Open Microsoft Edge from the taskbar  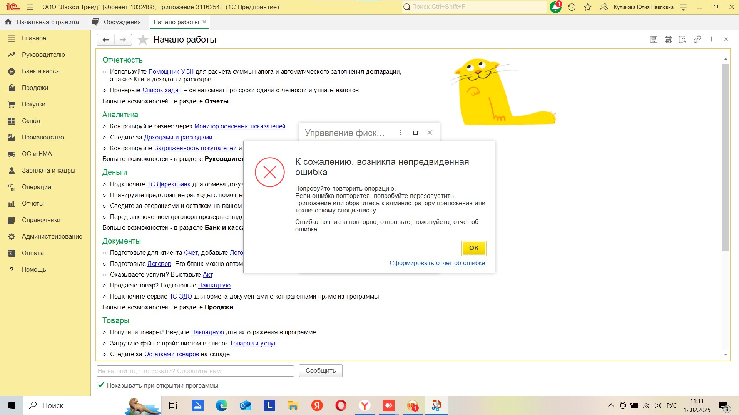pos(222,405)
